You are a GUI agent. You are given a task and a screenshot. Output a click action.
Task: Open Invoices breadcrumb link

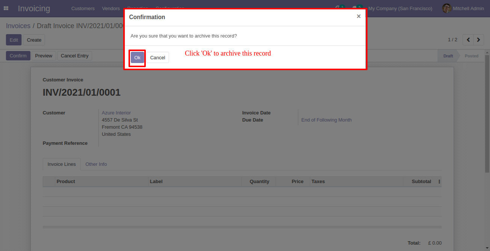click(18, 26)
